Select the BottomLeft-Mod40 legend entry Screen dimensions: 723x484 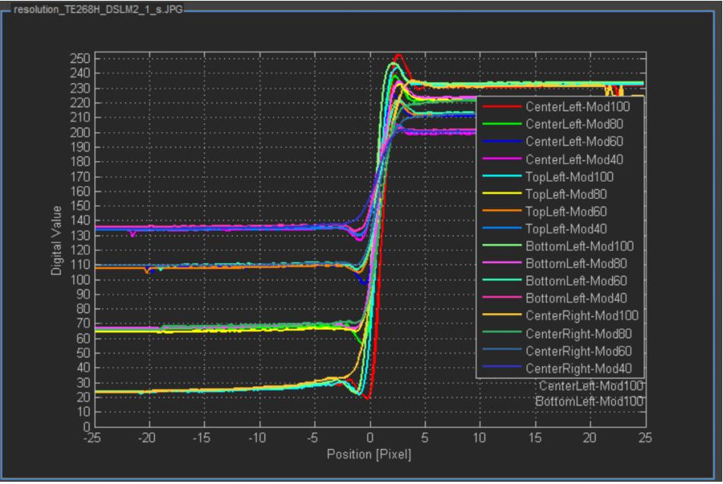click(x=577, y=299)
